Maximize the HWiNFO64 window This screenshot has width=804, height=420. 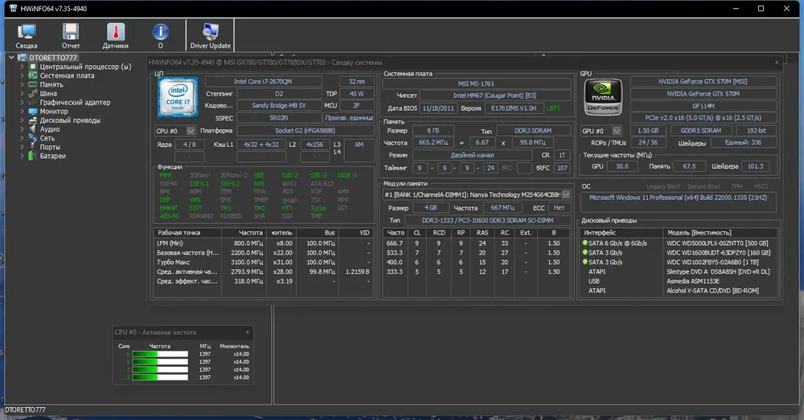tap(761, 8)
